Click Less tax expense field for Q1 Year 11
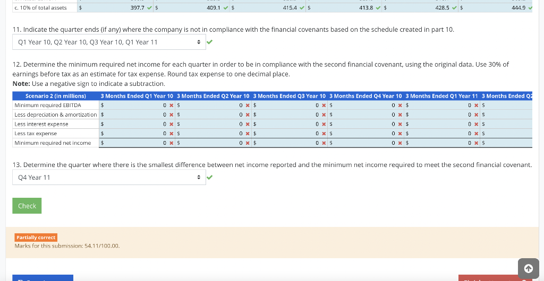 (441, 133)
